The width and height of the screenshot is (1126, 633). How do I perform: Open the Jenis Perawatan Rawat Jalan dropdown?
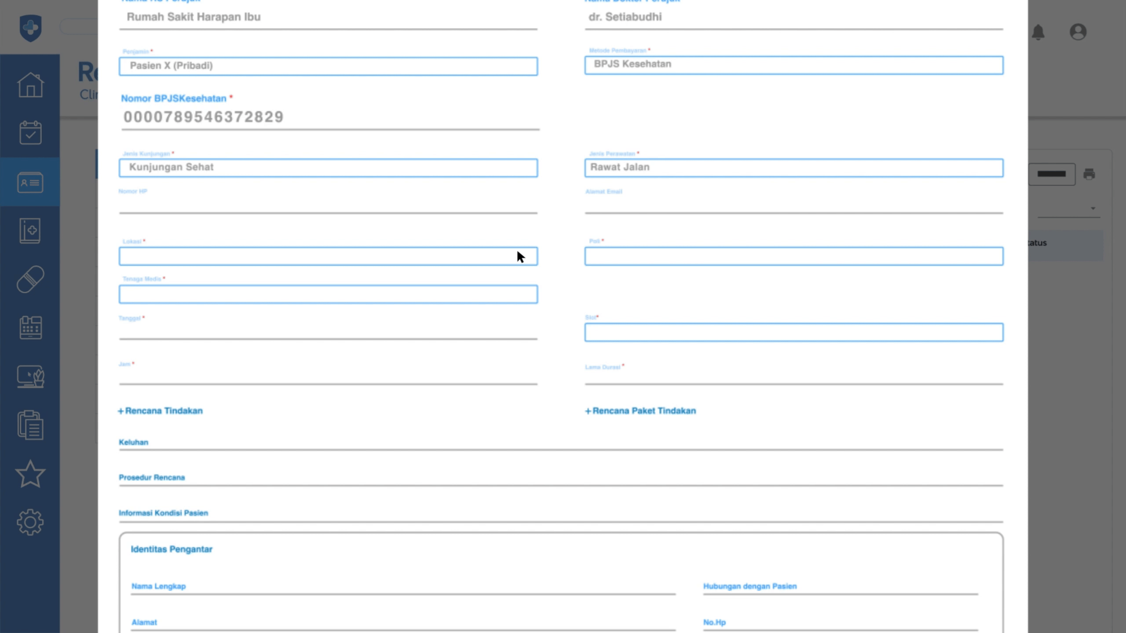pyautogui.click(x=793, y=168)
